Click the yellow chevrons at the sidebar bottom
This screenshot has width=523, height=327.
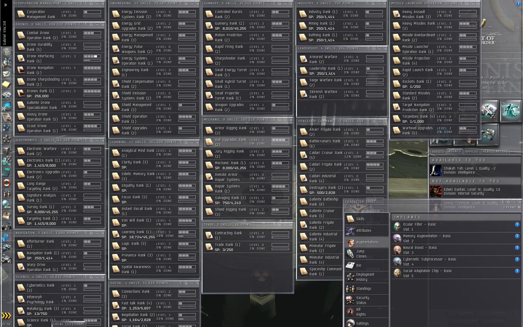[x=6, y=316]
